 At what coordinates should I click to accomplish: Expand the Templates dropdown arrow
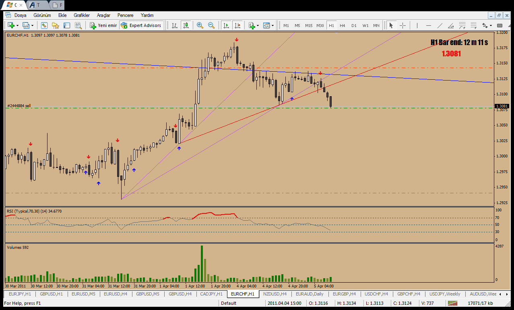click(x=272, y=25)
